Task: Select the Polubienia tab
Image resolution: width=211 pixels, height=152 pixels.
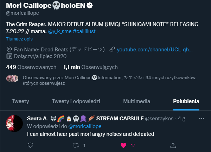Action: [x=186, y=101]
